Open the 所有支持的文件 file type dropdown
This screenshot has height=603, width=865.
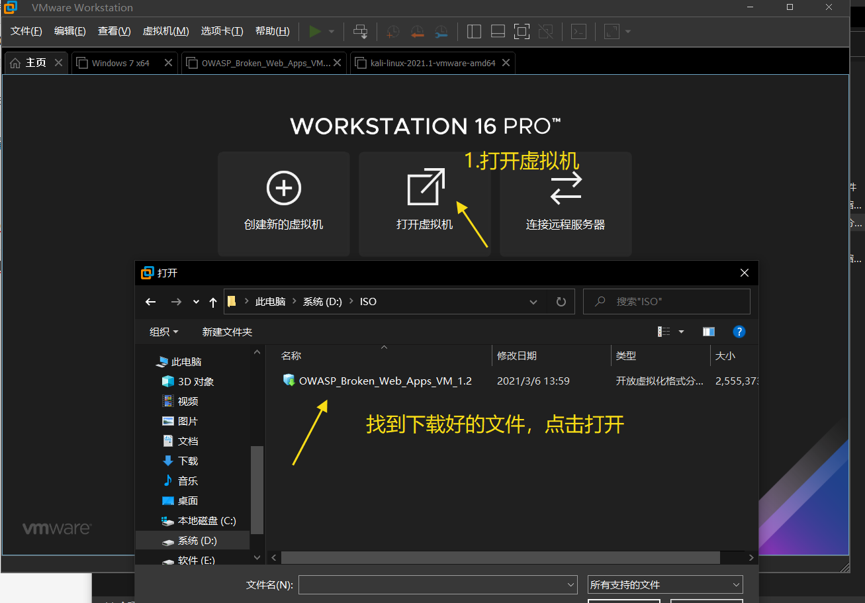tap(665, 585)
